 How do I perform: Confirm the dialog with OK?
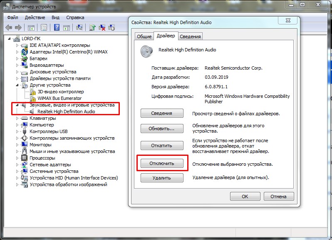(245, 196)
